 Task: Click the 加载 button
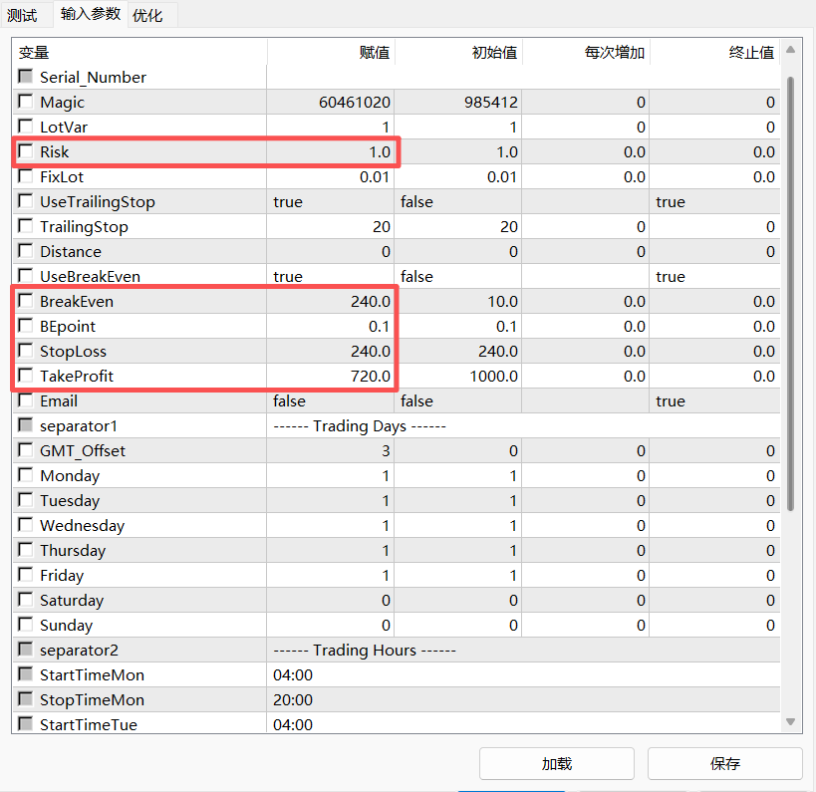click(556, 764)
